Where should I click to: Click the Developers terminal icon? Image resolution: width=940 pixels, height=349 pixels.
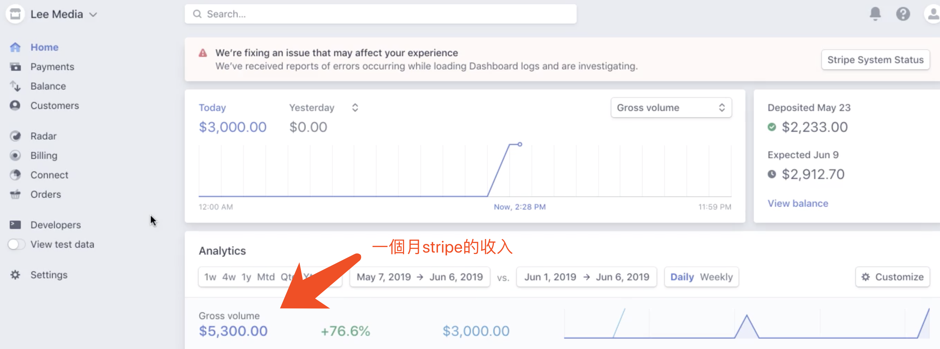[15, 225]
